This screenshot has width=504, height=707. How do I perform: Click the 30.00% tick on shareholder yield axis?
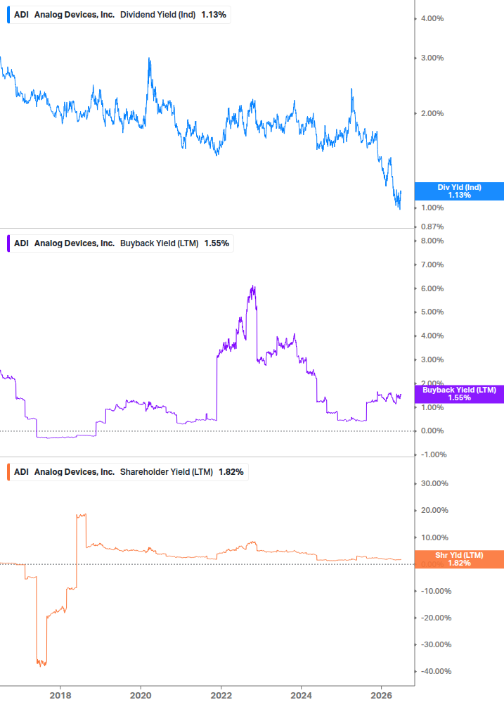click(434, 483)
